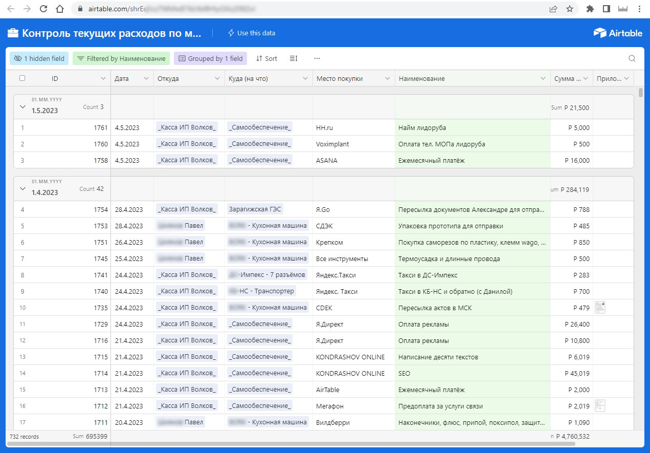Select the Voximplant cell

(x=354, y=144)
